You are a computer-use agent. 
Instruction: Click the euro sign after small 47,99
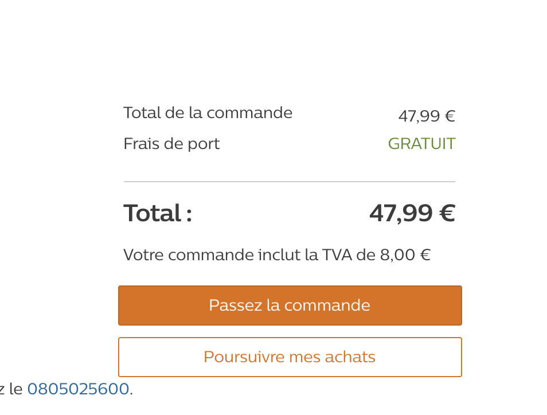pos(450,116)
